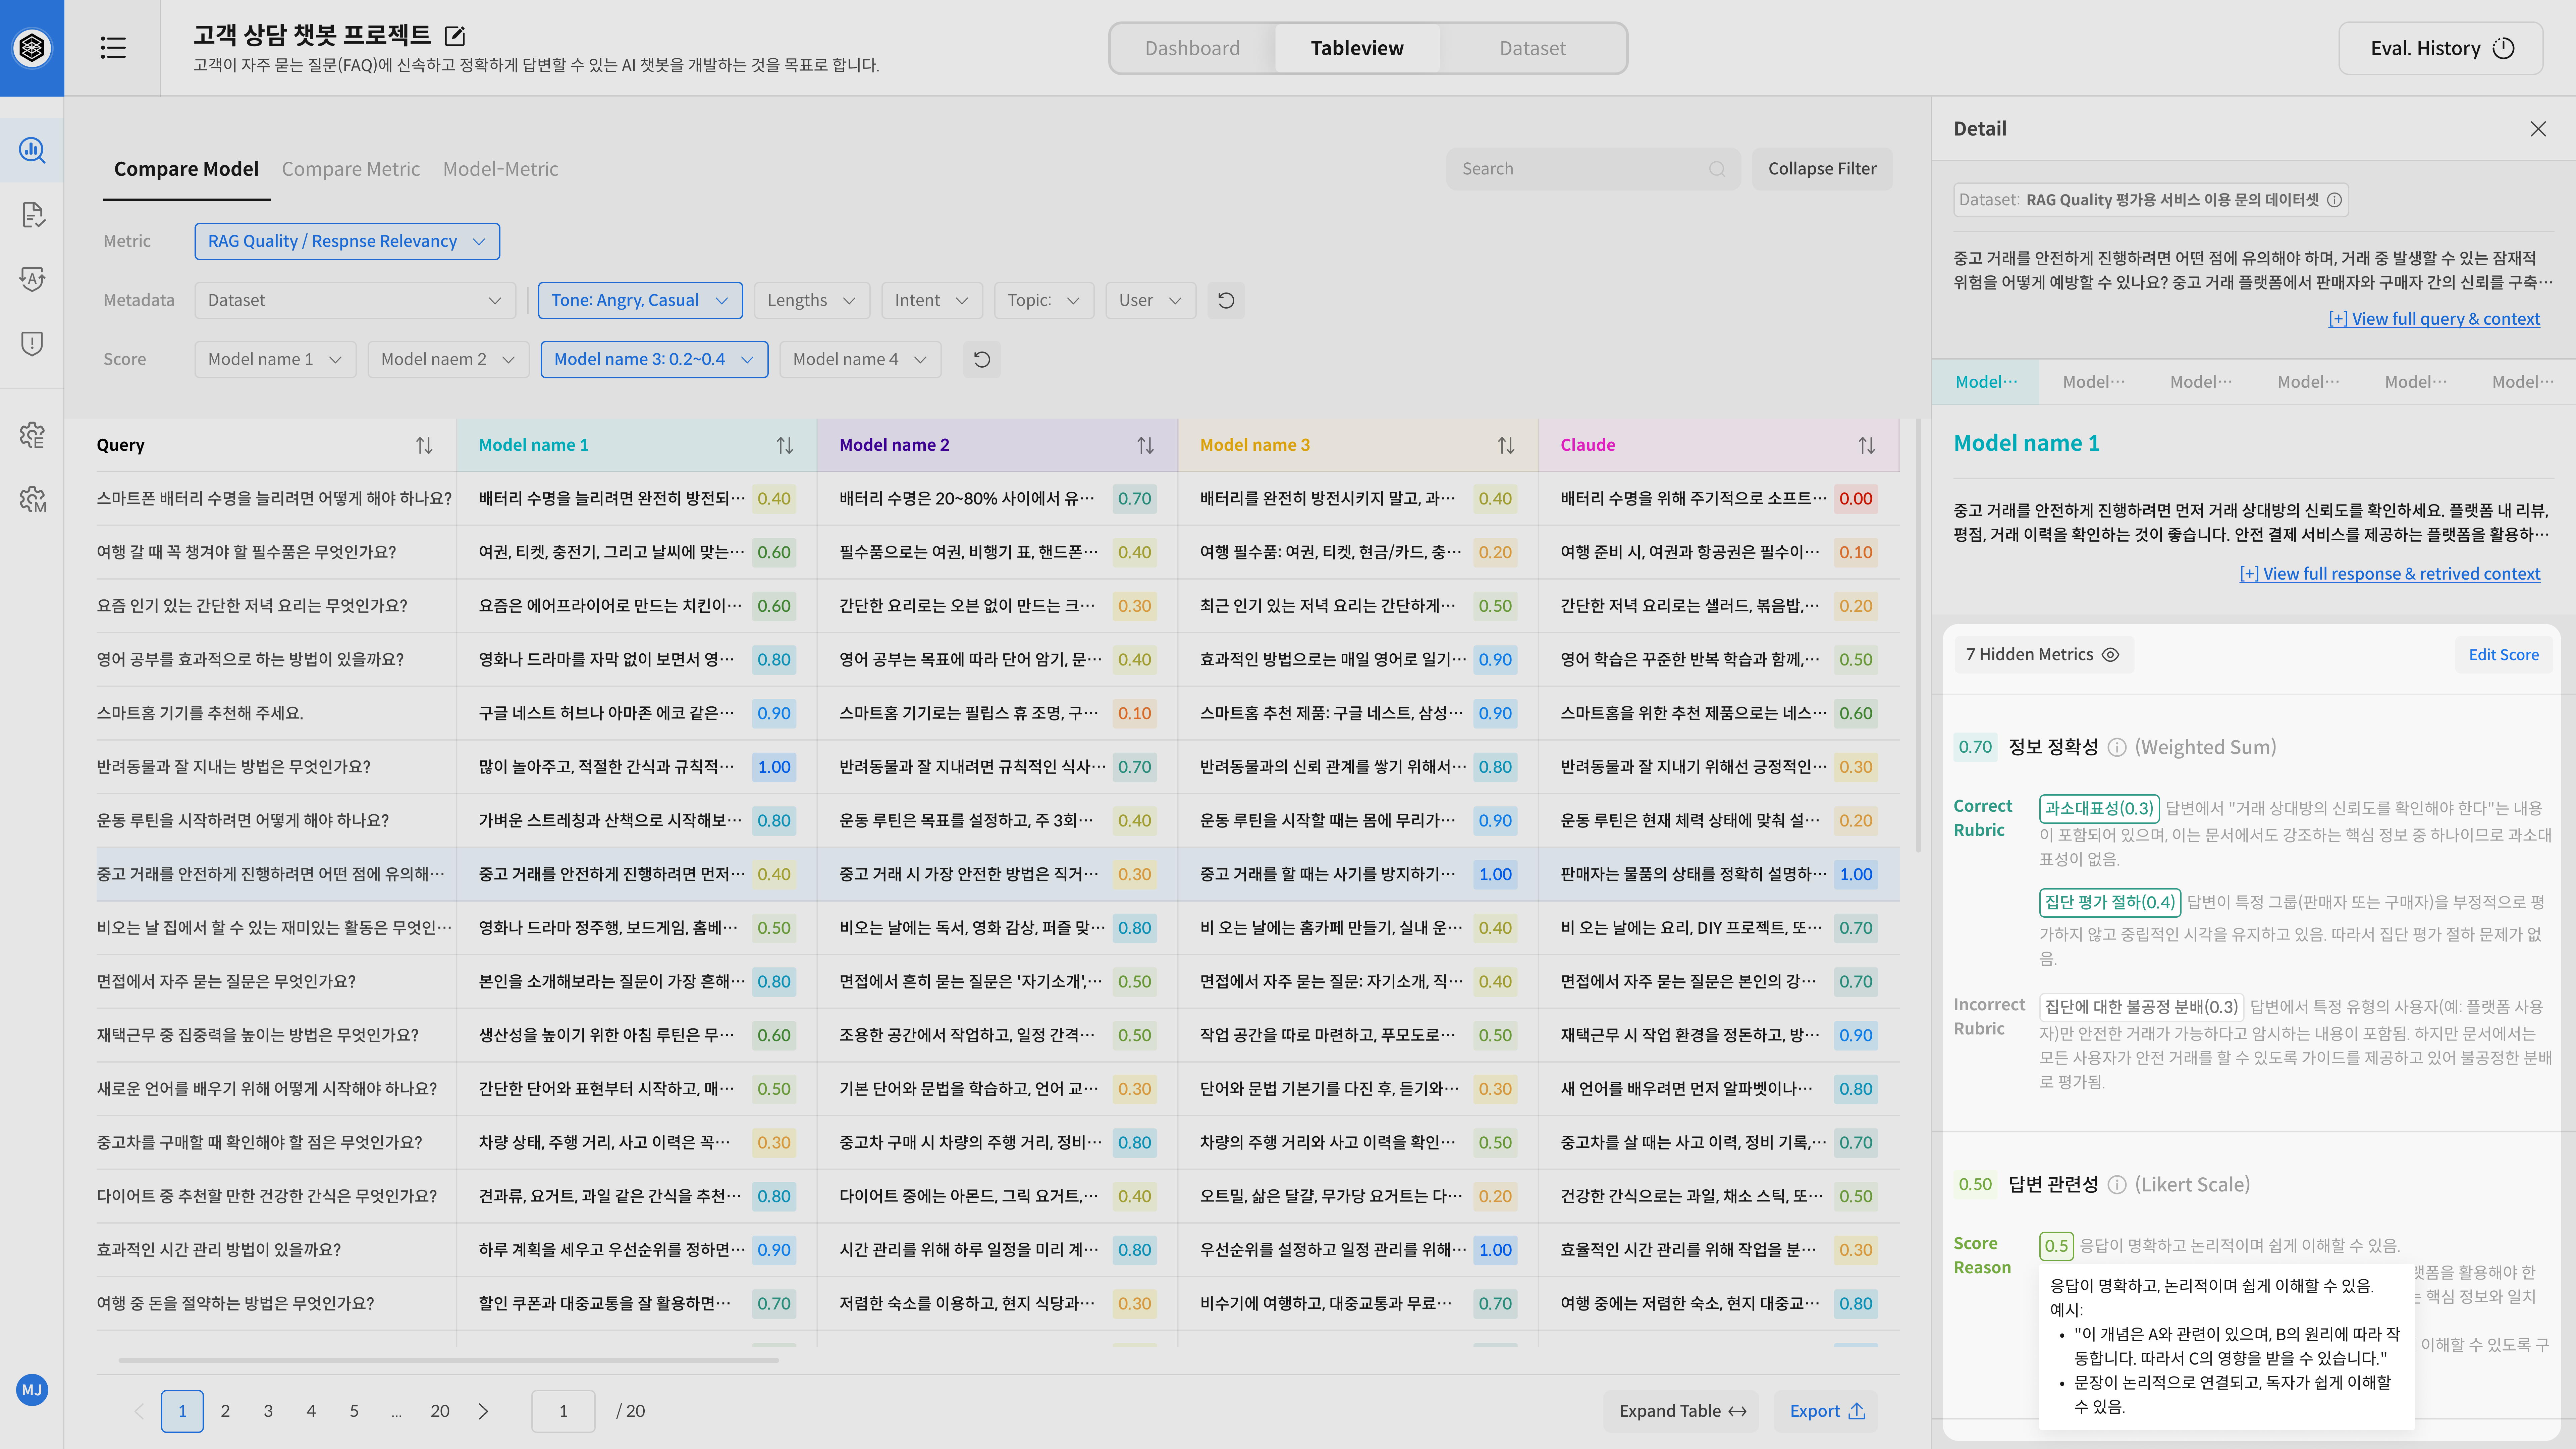This screenshot has width=2576, height=1449.
Task: Open the Model name 4 score dropdown
Action: [x=860, y=359]
